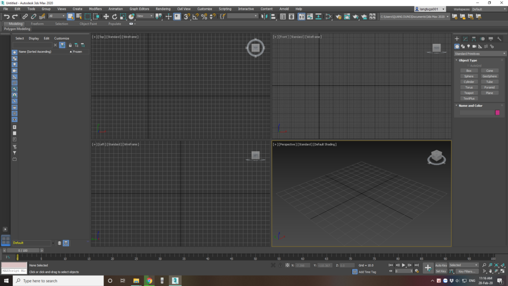Click the pink object color swatch
This screenshot has height=286, width=508.
pyautogui.click(x=498, y=113)
